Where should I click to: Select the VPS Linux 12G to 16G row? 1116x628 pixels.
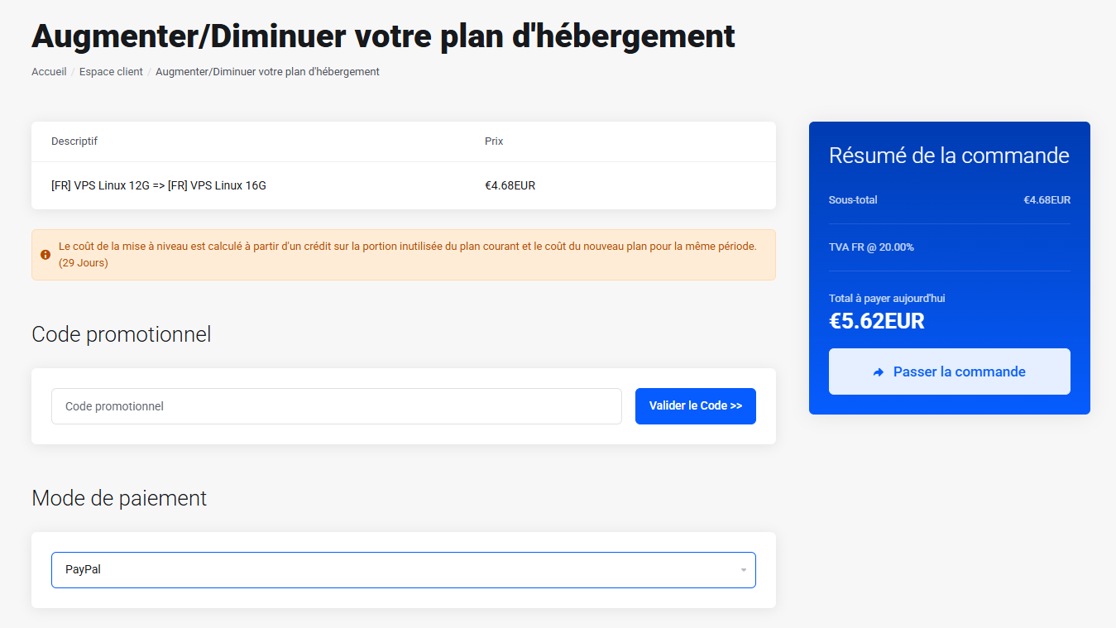click(x=159, y=185)
